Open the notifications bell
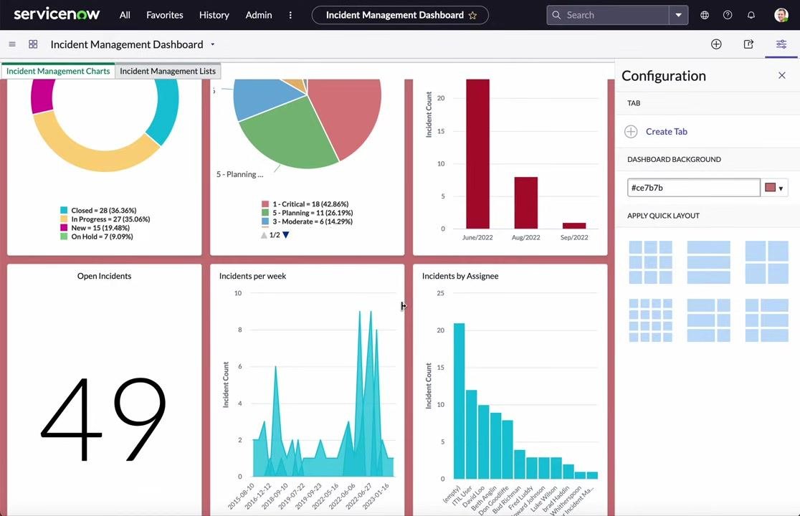Screen dimensions: 800x516 tap(751, 15)
